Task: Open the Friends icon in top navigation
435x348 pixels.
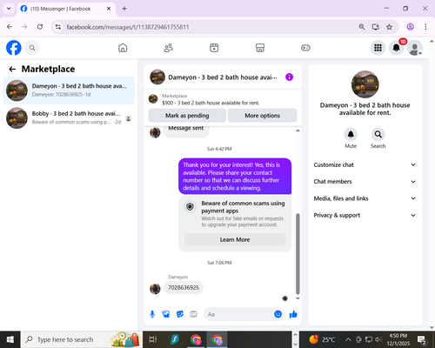Action: pyautogui.click(x=169, y=48)
